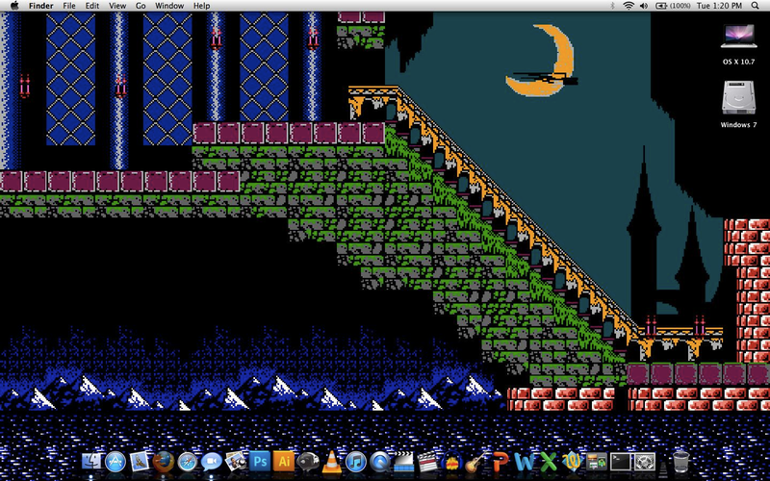Open Terminal from the dock
This screenshot has height=481, width=770.
pyautogui.click(x=621, y=462)
